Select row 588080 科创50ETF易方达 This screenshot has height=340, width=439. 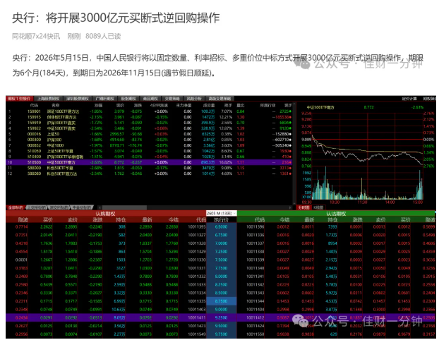point(149,174)
